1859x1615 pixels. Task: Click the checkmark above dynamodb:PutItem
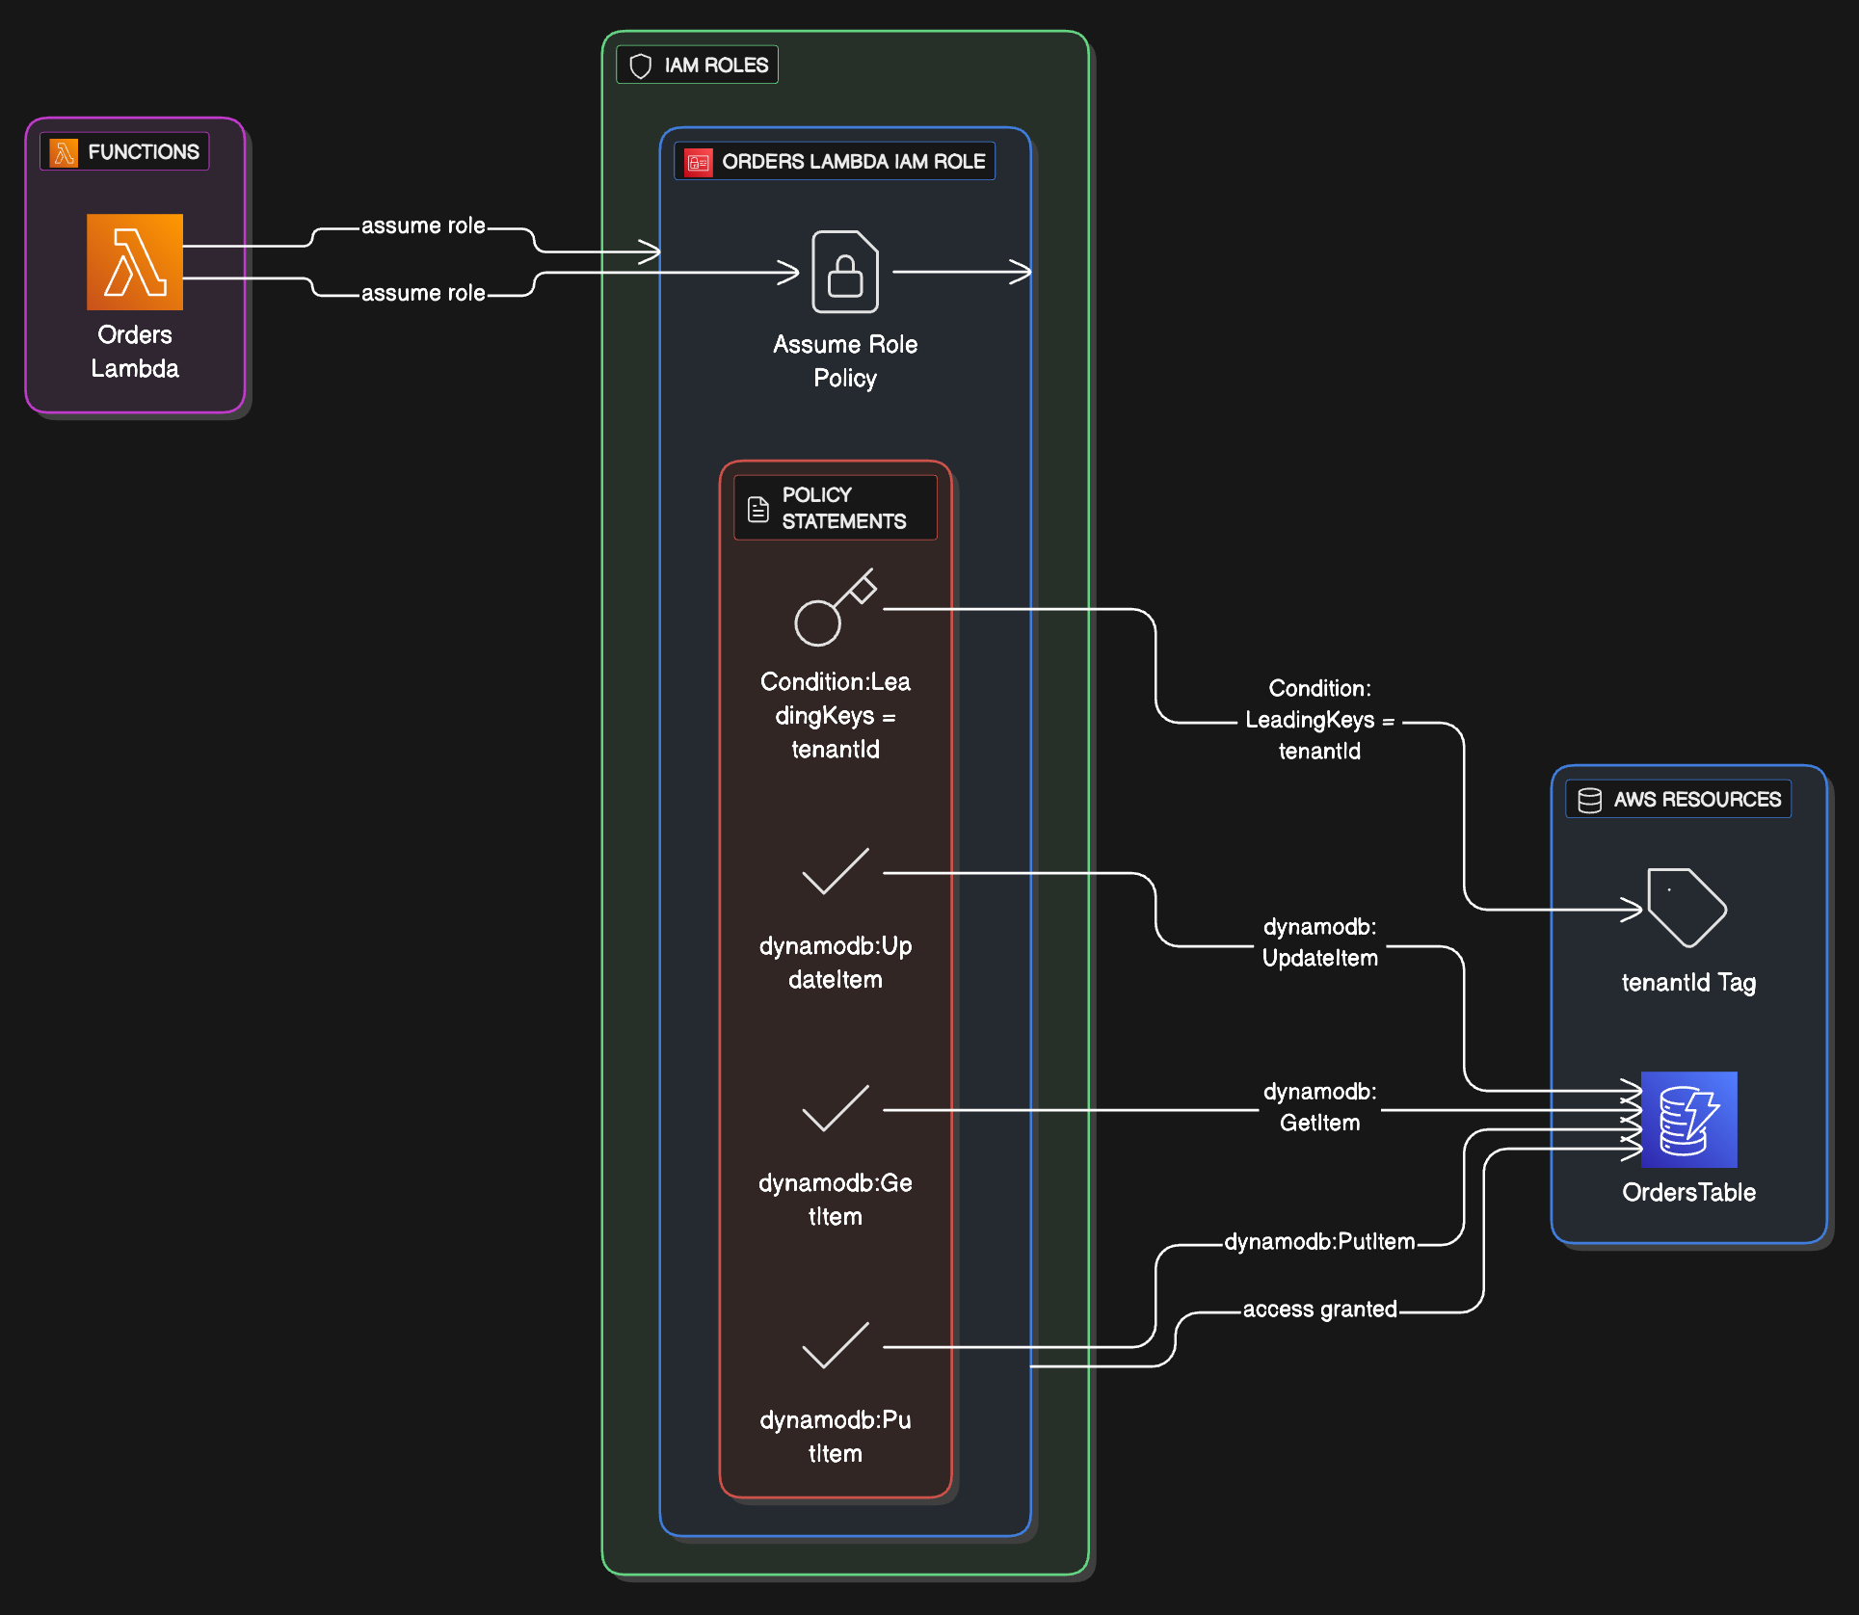pos(835,1345)
